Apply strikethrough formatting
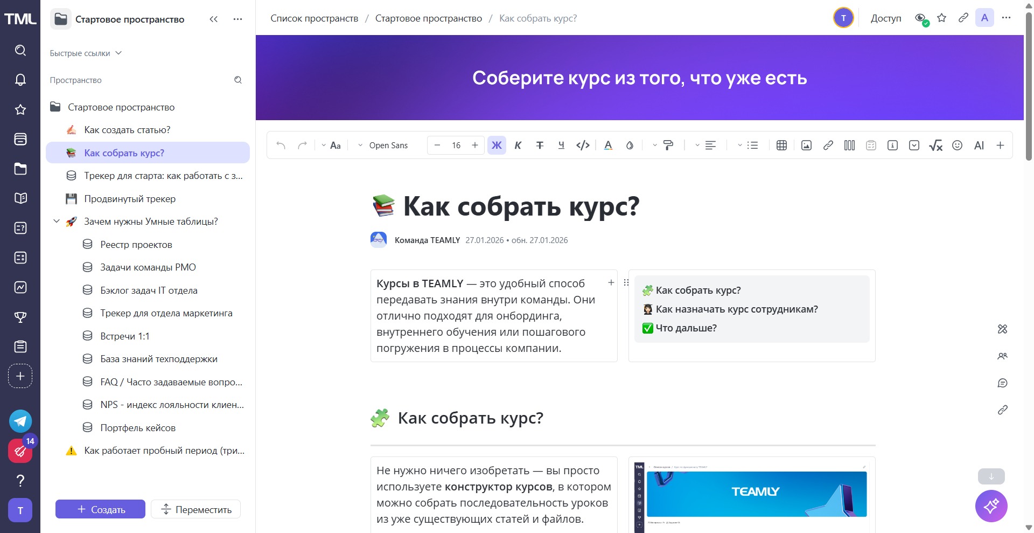Screen dimensions: 1034x533 point(540,145)
